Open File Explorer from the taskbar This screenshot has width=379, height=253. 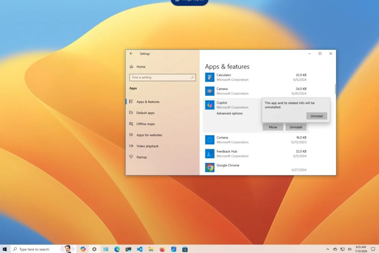(x=151, y=249)
